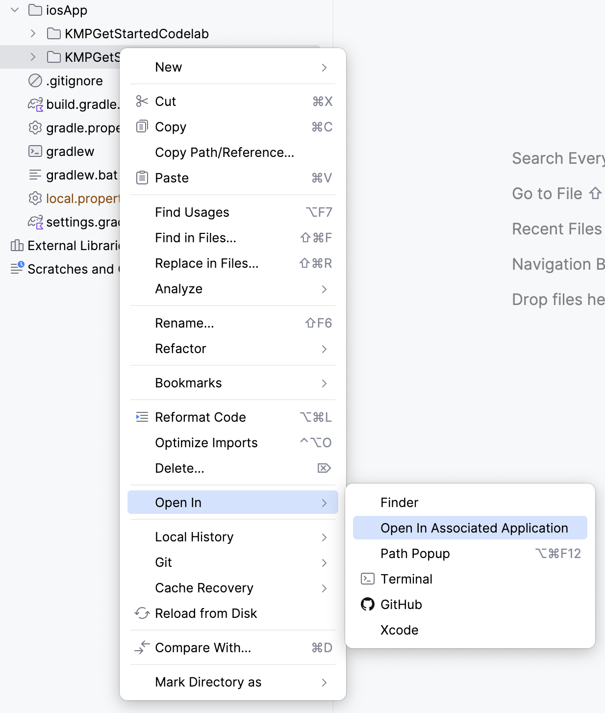
Task: Click the Gradle icon beside build.gradle
Action: [x=35, y=104]
